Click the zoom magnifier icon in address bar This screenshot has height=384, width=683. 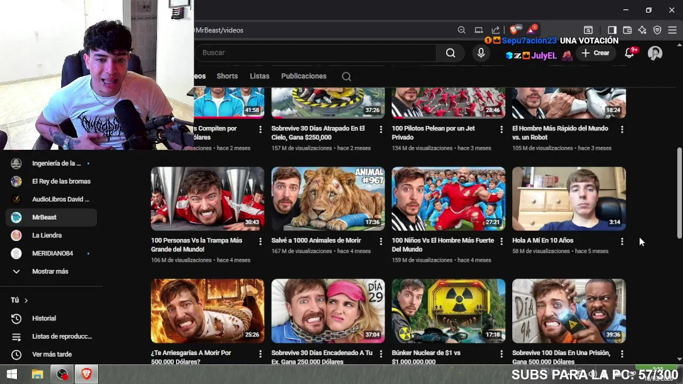click(462, 30)
